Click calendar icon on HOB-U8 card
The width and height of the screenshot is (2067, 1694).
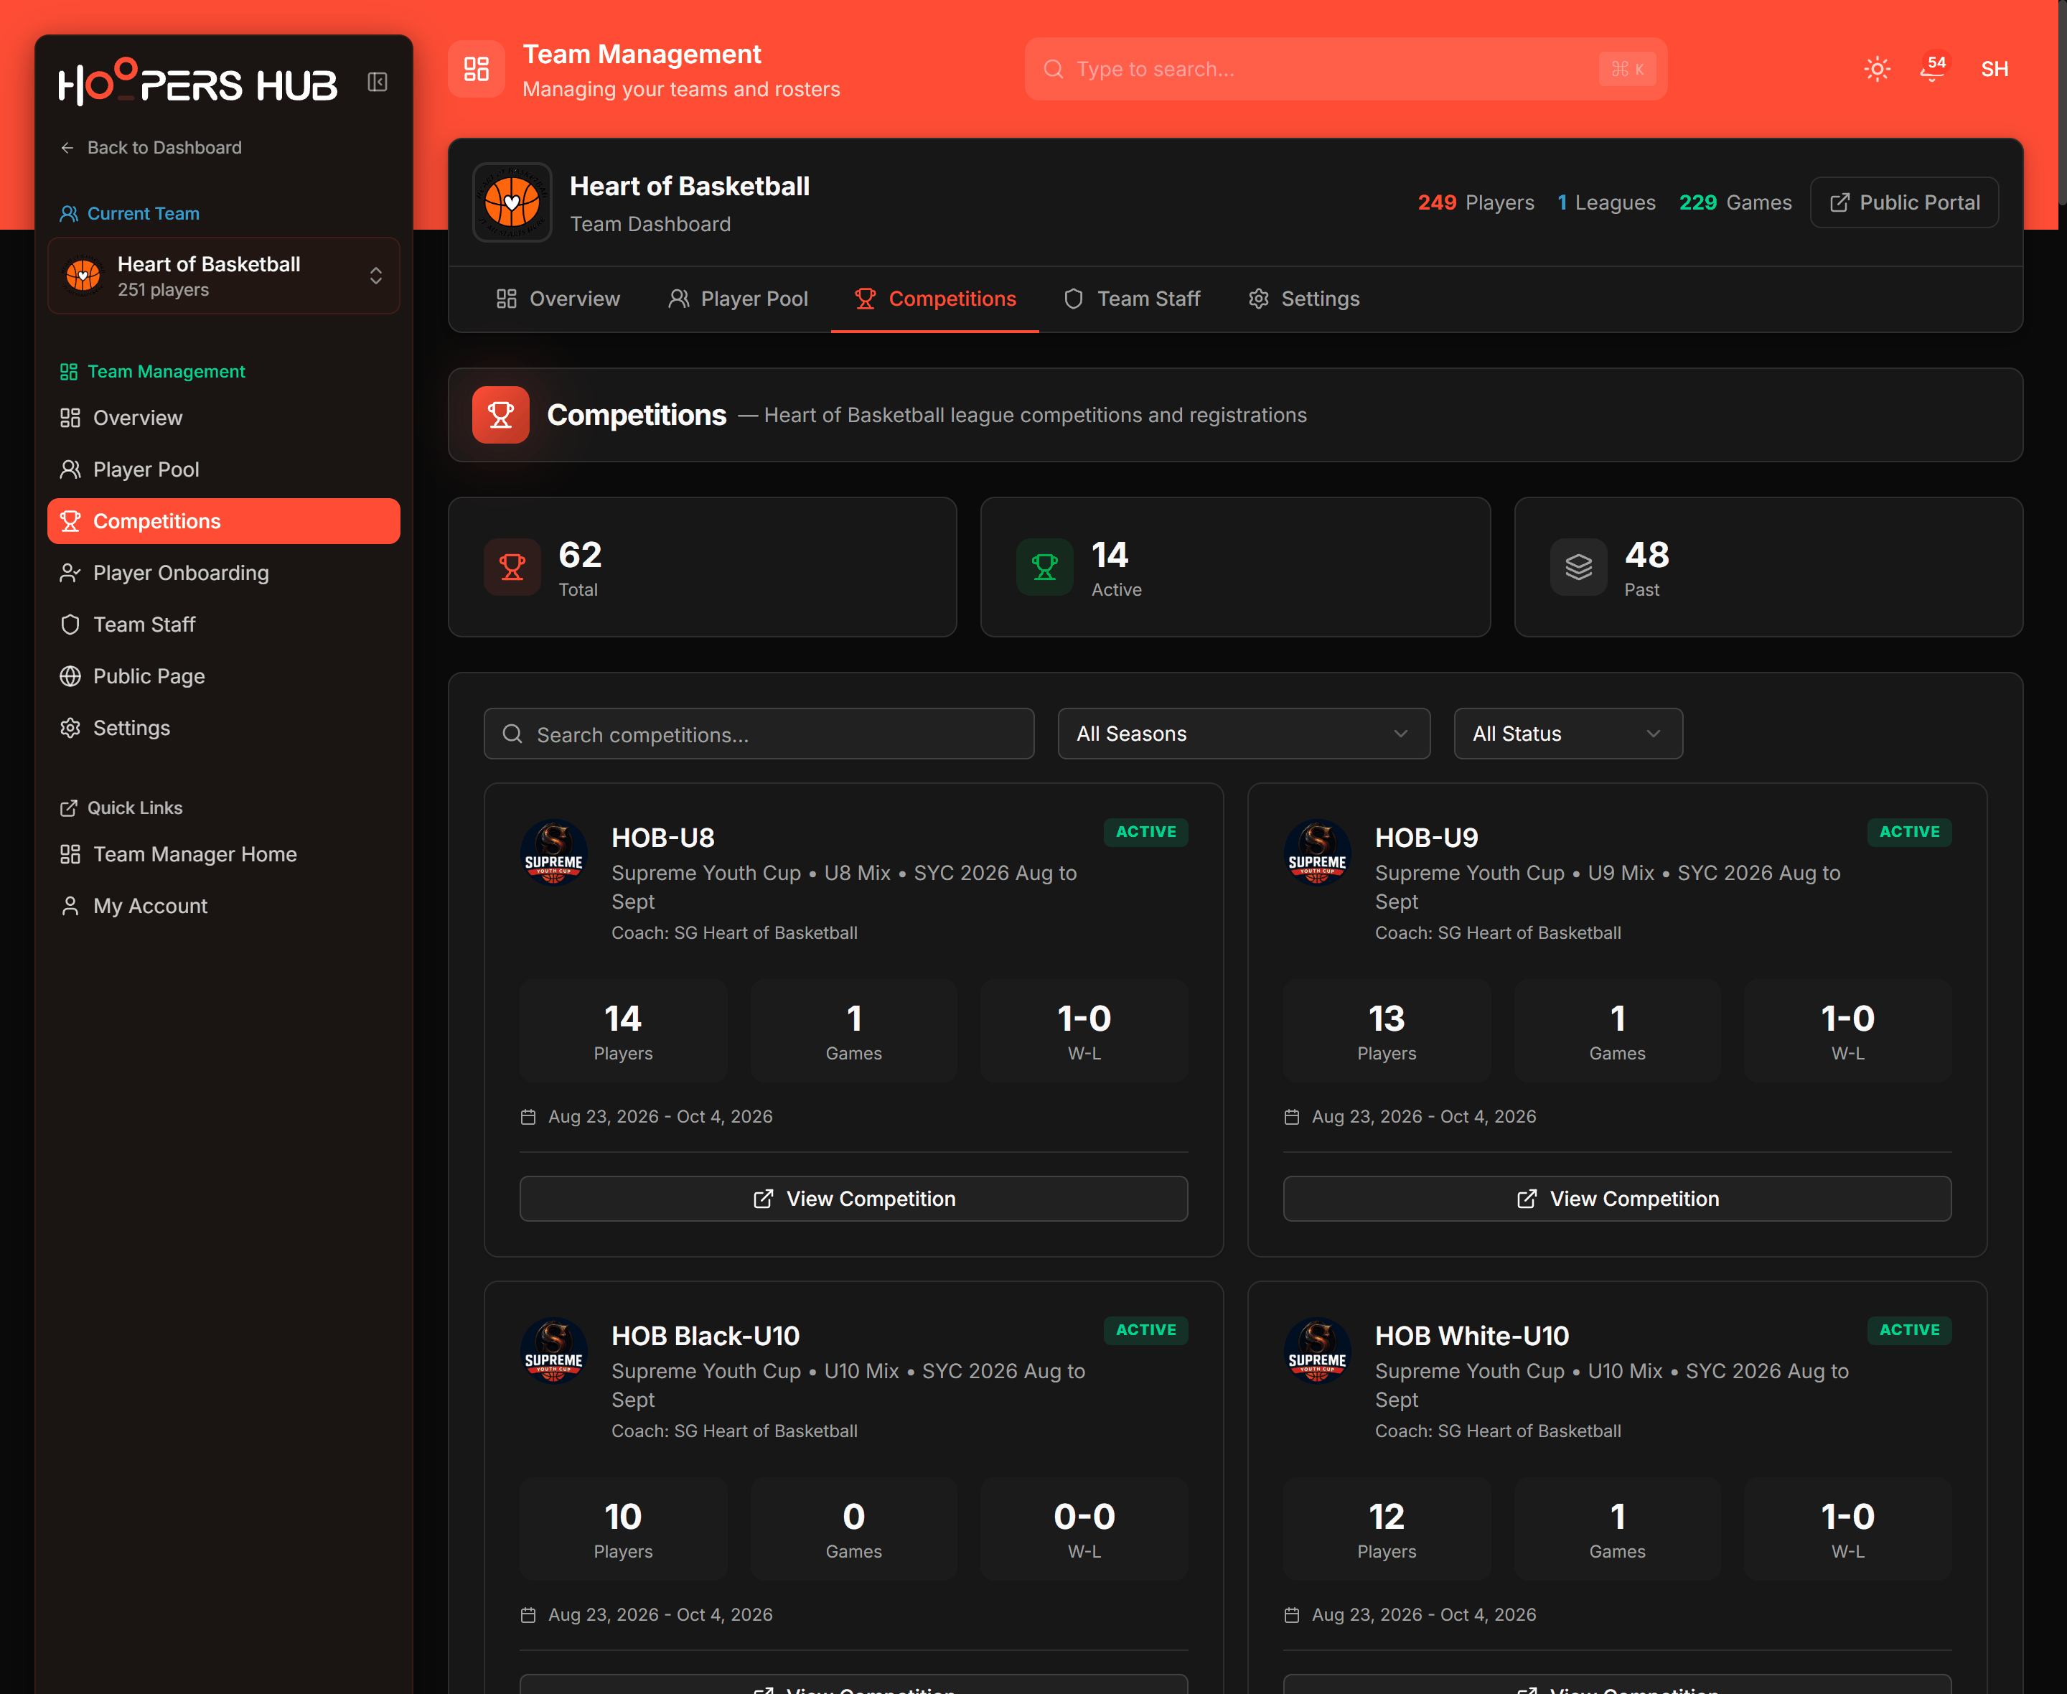(529, 1116)
